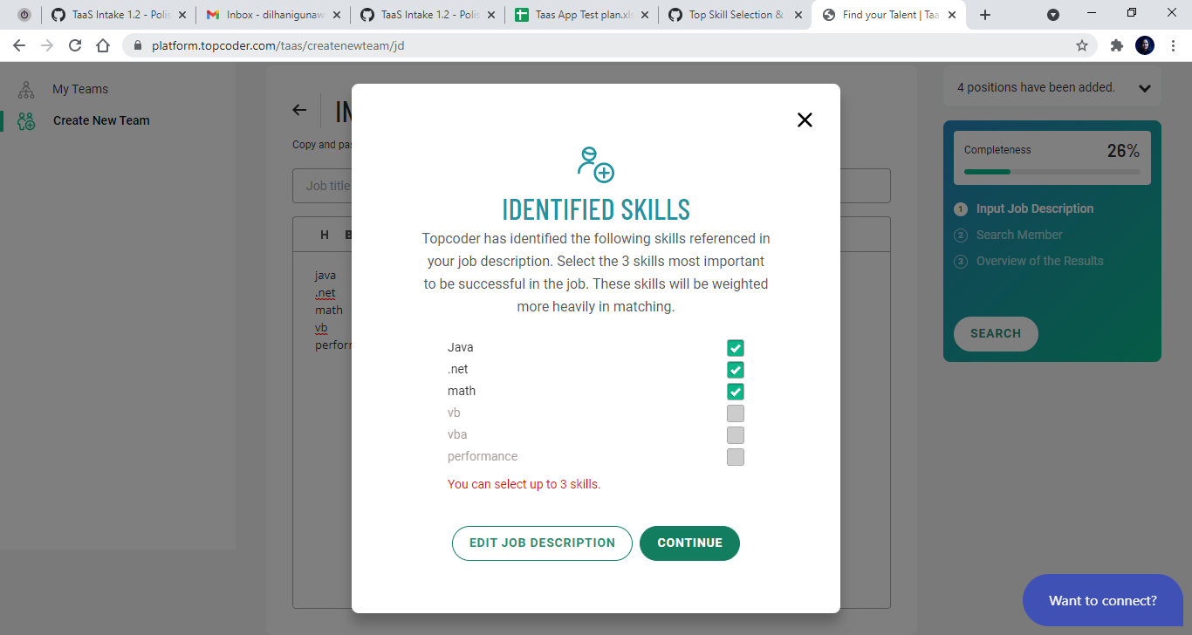Close the Find your Talent tab
The image size is (1192, 635).
[x=954, y=15]
